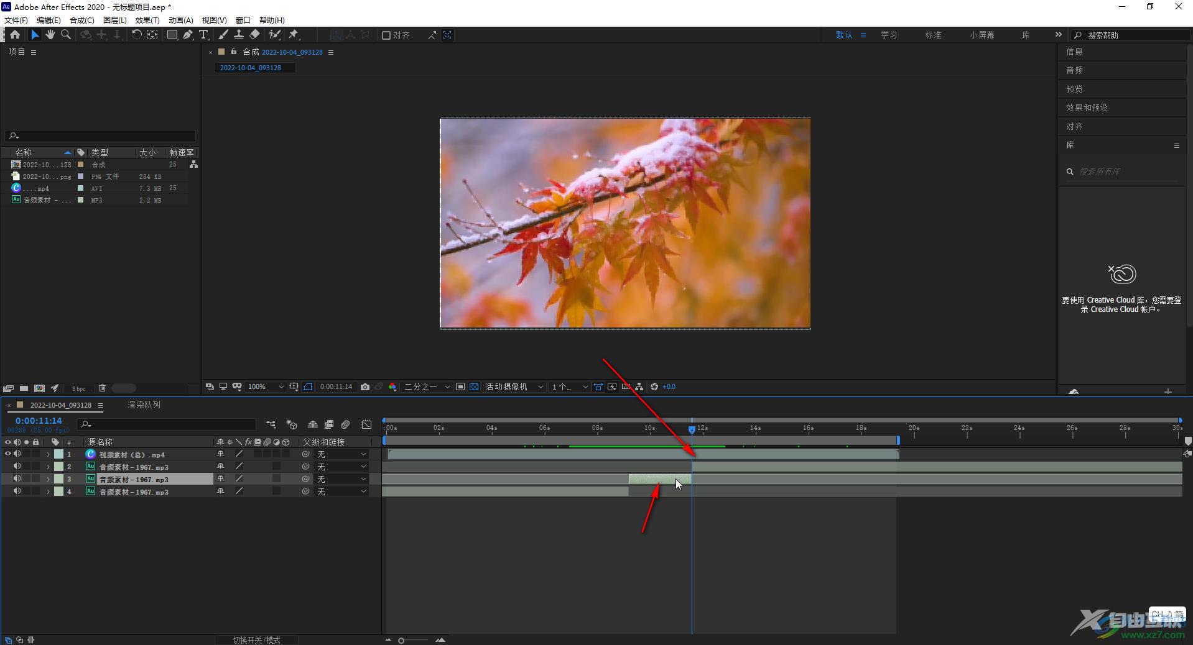The height and width of the screenshot is (645, 1193).
Task: Click the timeline zoom slider handle
Action: click(x=401, y=640)
